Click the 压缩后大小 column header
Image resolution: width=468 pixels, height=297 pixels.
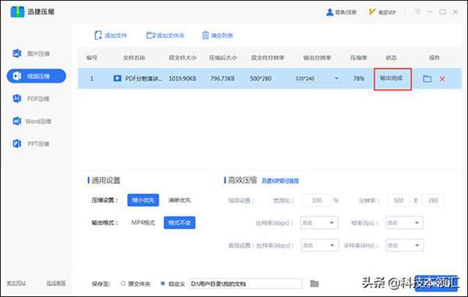(x=223, y=58)
